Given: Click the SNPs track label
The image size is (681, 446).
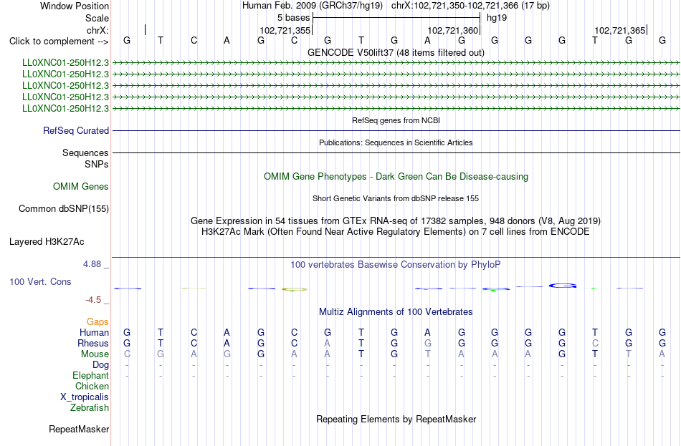Looking at the screenshot, I should point(97,164).
